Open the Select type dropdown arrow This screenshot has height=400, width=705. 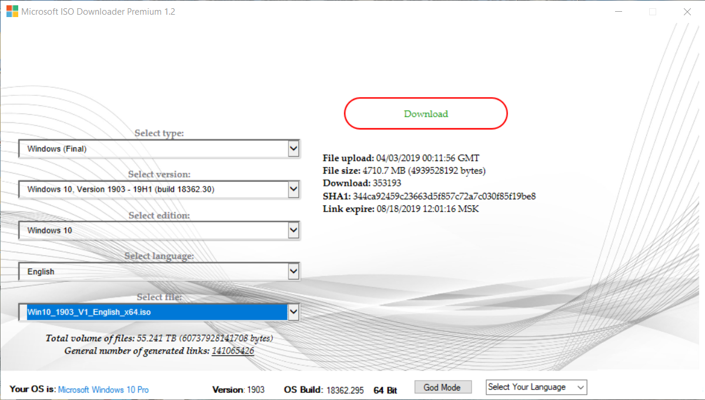click(x=293, y=148)
